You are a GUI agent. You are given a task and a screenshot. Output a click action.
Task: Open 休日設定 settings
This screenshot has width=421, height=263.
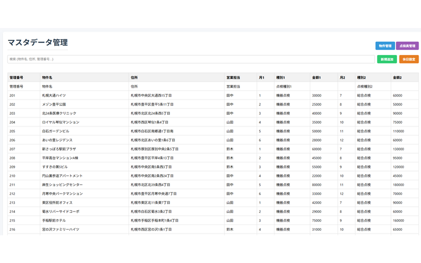409,59
